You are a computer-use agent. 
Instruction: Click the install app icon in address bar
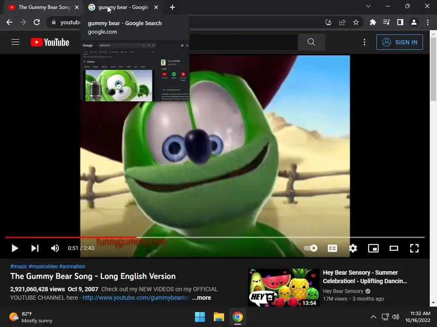click(x=328, y=22)
